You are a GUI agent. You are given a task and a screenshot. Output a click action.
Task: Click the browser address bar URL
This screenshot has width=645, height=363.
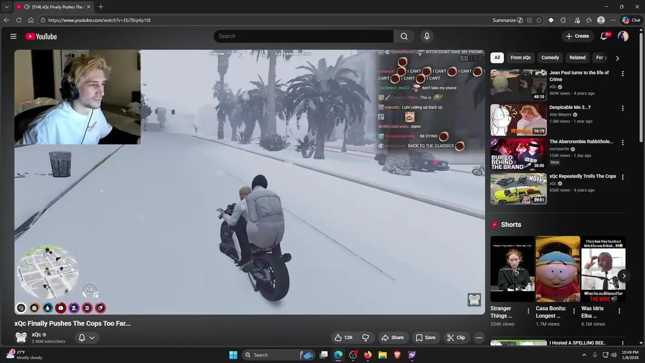point(99,20)
